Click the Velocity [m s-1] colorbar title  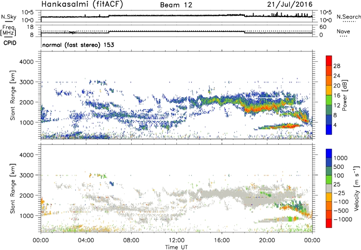pyautogui.click(x=356, y=188)
